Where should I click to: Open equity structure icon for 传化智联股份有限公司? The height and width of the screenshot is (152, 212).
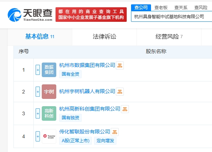(x=115, y=132)
